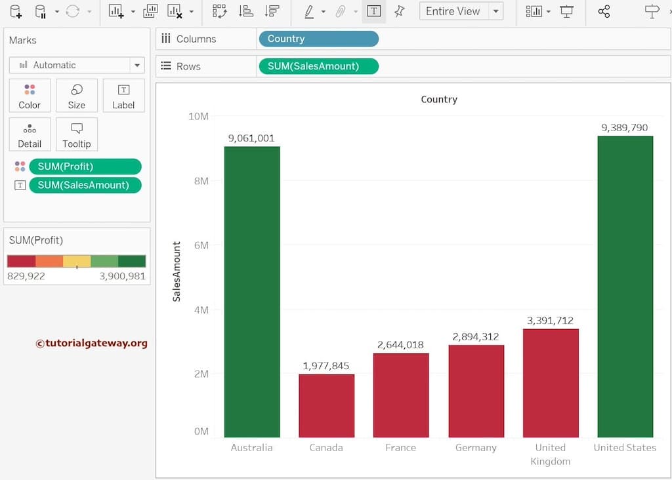672x480 pixels.
Task: Click the Duplicate sheet icon
Action: coord(151,11)
